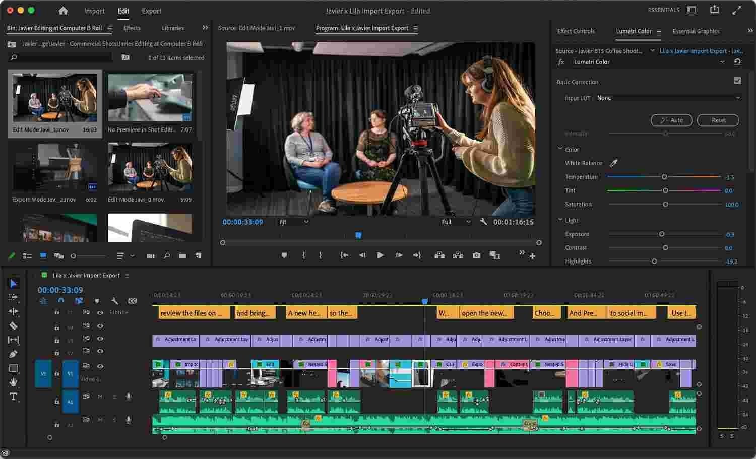Click the Auto color correction button
The width and height of the screenshot is (756, 459).
(671, 120)
